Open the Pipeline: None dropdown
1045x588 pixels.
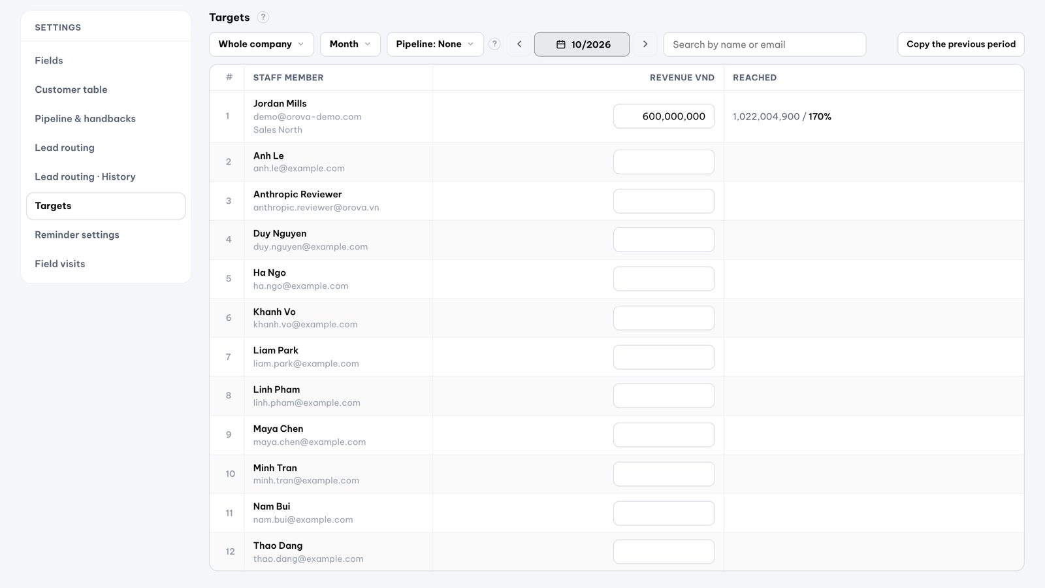(x=435, y=44)
